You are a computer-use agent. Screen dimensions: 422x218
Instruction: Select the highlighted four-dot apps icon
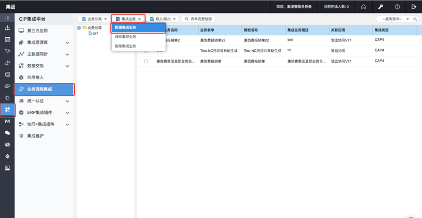(8, 110)
